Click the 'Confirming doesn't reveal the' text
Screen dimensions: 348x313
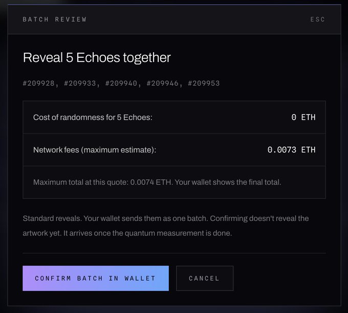[x=259, y=218]
